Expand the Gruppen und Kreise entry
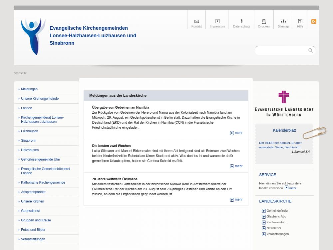Image resolution: width=333 pixels, height=250 pixels. pyautogui.click(x=36, y=220)
